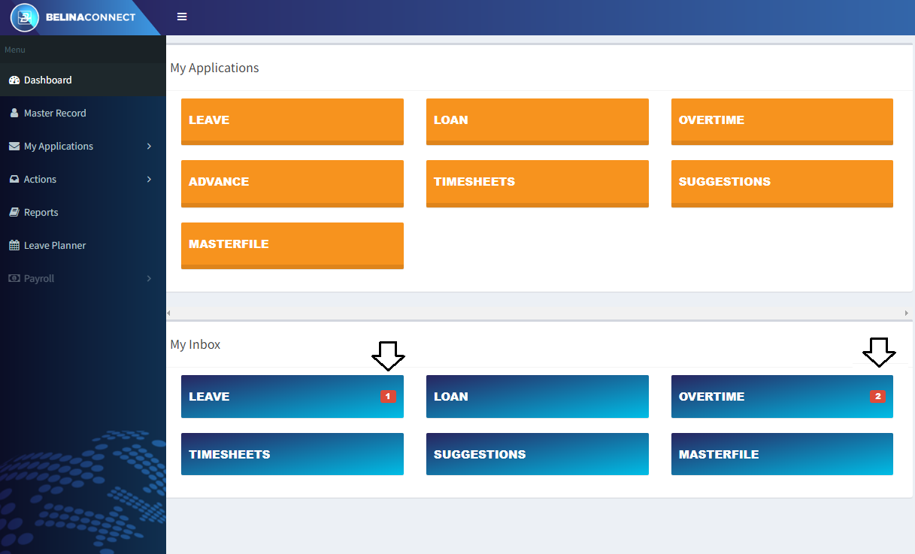The image size is (915, 554).
Task: Open Leave Planner from the sidebar
Action: point(83,245)
